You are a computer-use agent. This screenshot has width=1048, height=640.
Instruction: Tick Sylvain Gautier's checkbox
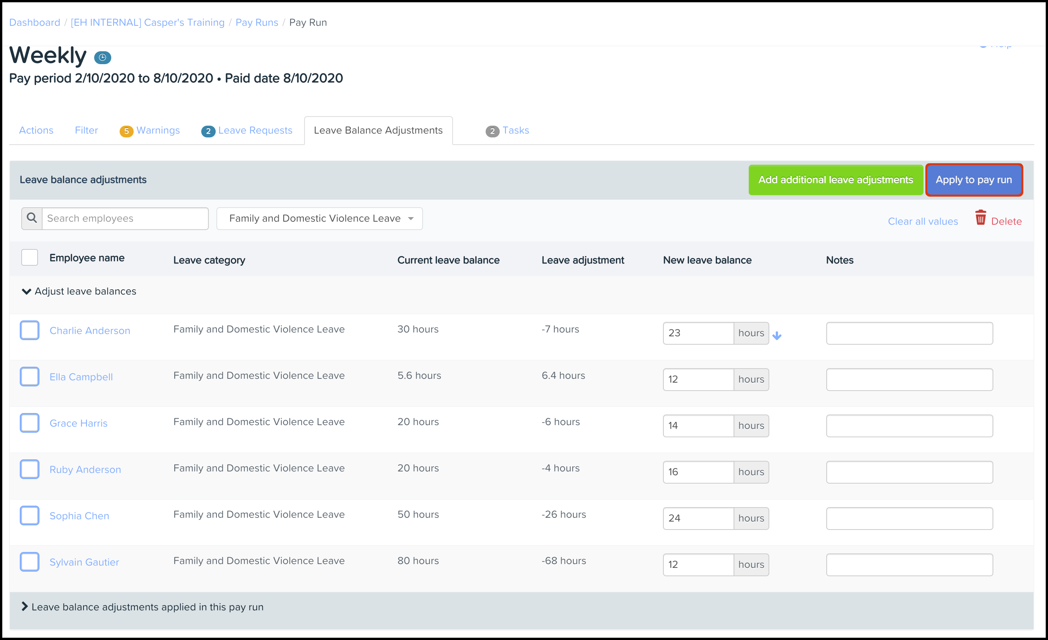(x=30, y=562)
